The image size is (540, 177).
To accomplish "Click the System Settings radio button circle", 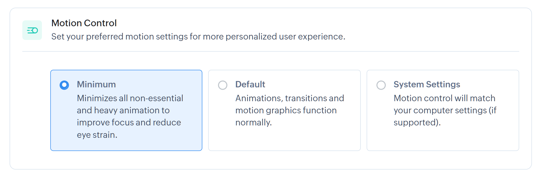I will (382, 85).
